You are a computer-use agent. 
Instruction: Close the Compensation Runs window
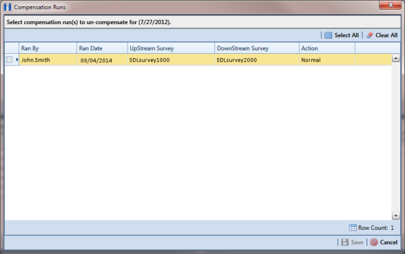click(x=391, y=5)
